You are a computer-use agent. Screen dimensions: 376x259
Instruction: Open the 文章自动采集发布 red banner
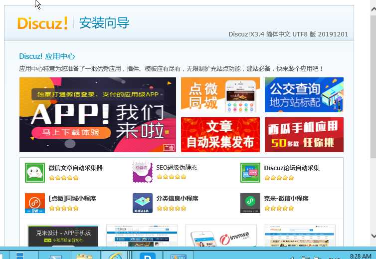point(220,135)
